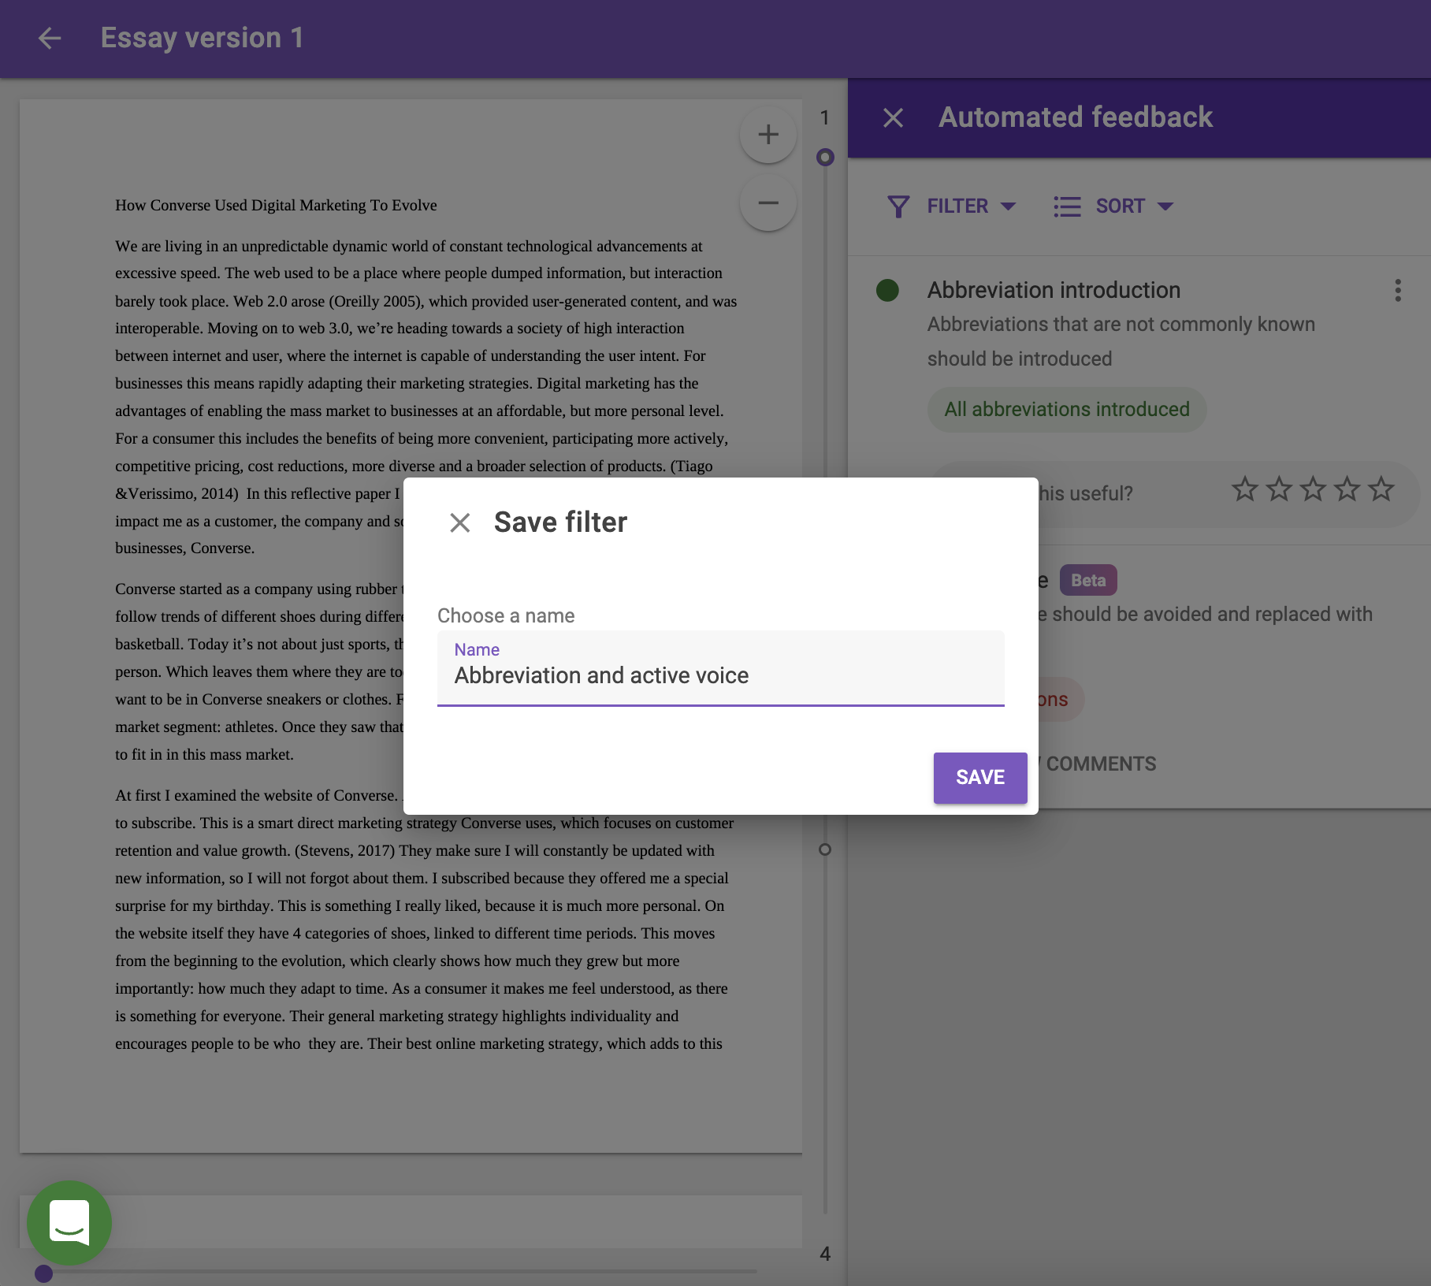The width and height of the screenshot is (1431, 1286).
Task: Open the chat support widget
Action: (x=69, y=1222)
